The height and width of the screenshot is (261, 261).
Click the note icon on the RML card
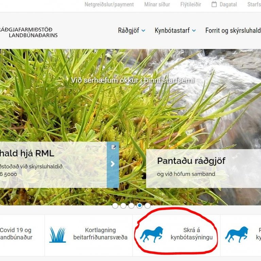click(x=114, y=147)
